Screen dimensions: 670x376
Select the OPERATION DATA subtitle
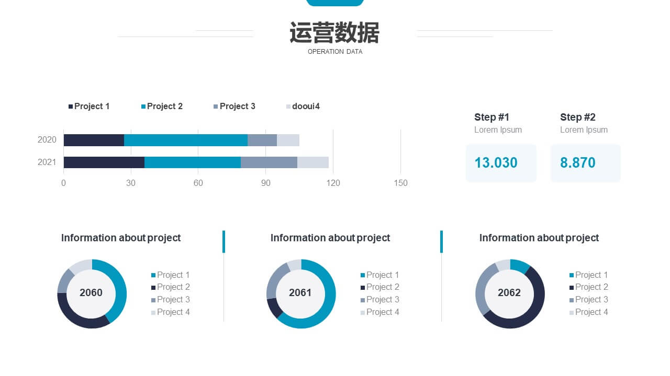tap(335, 52)
